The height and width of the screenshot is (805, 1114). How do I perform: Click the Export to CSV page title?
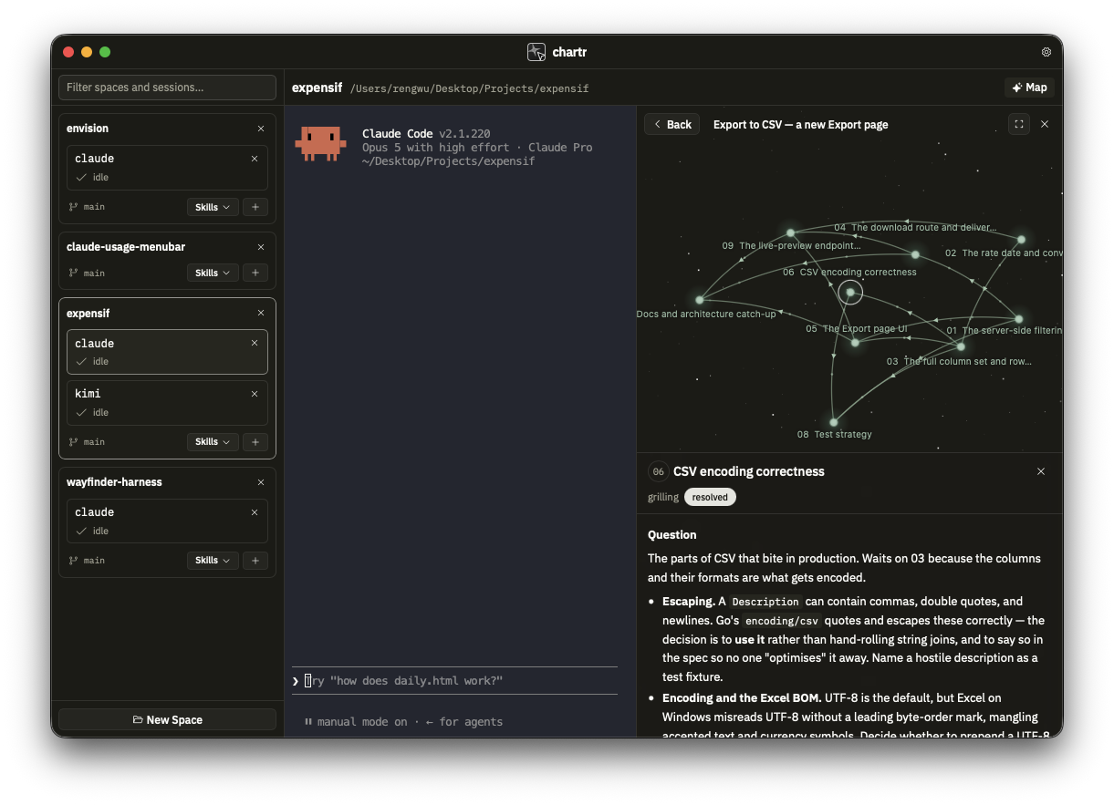800,125
